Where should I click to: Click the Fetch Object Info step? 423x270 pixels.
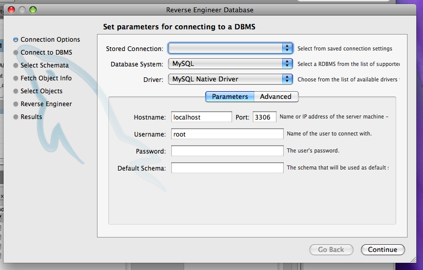46,78
